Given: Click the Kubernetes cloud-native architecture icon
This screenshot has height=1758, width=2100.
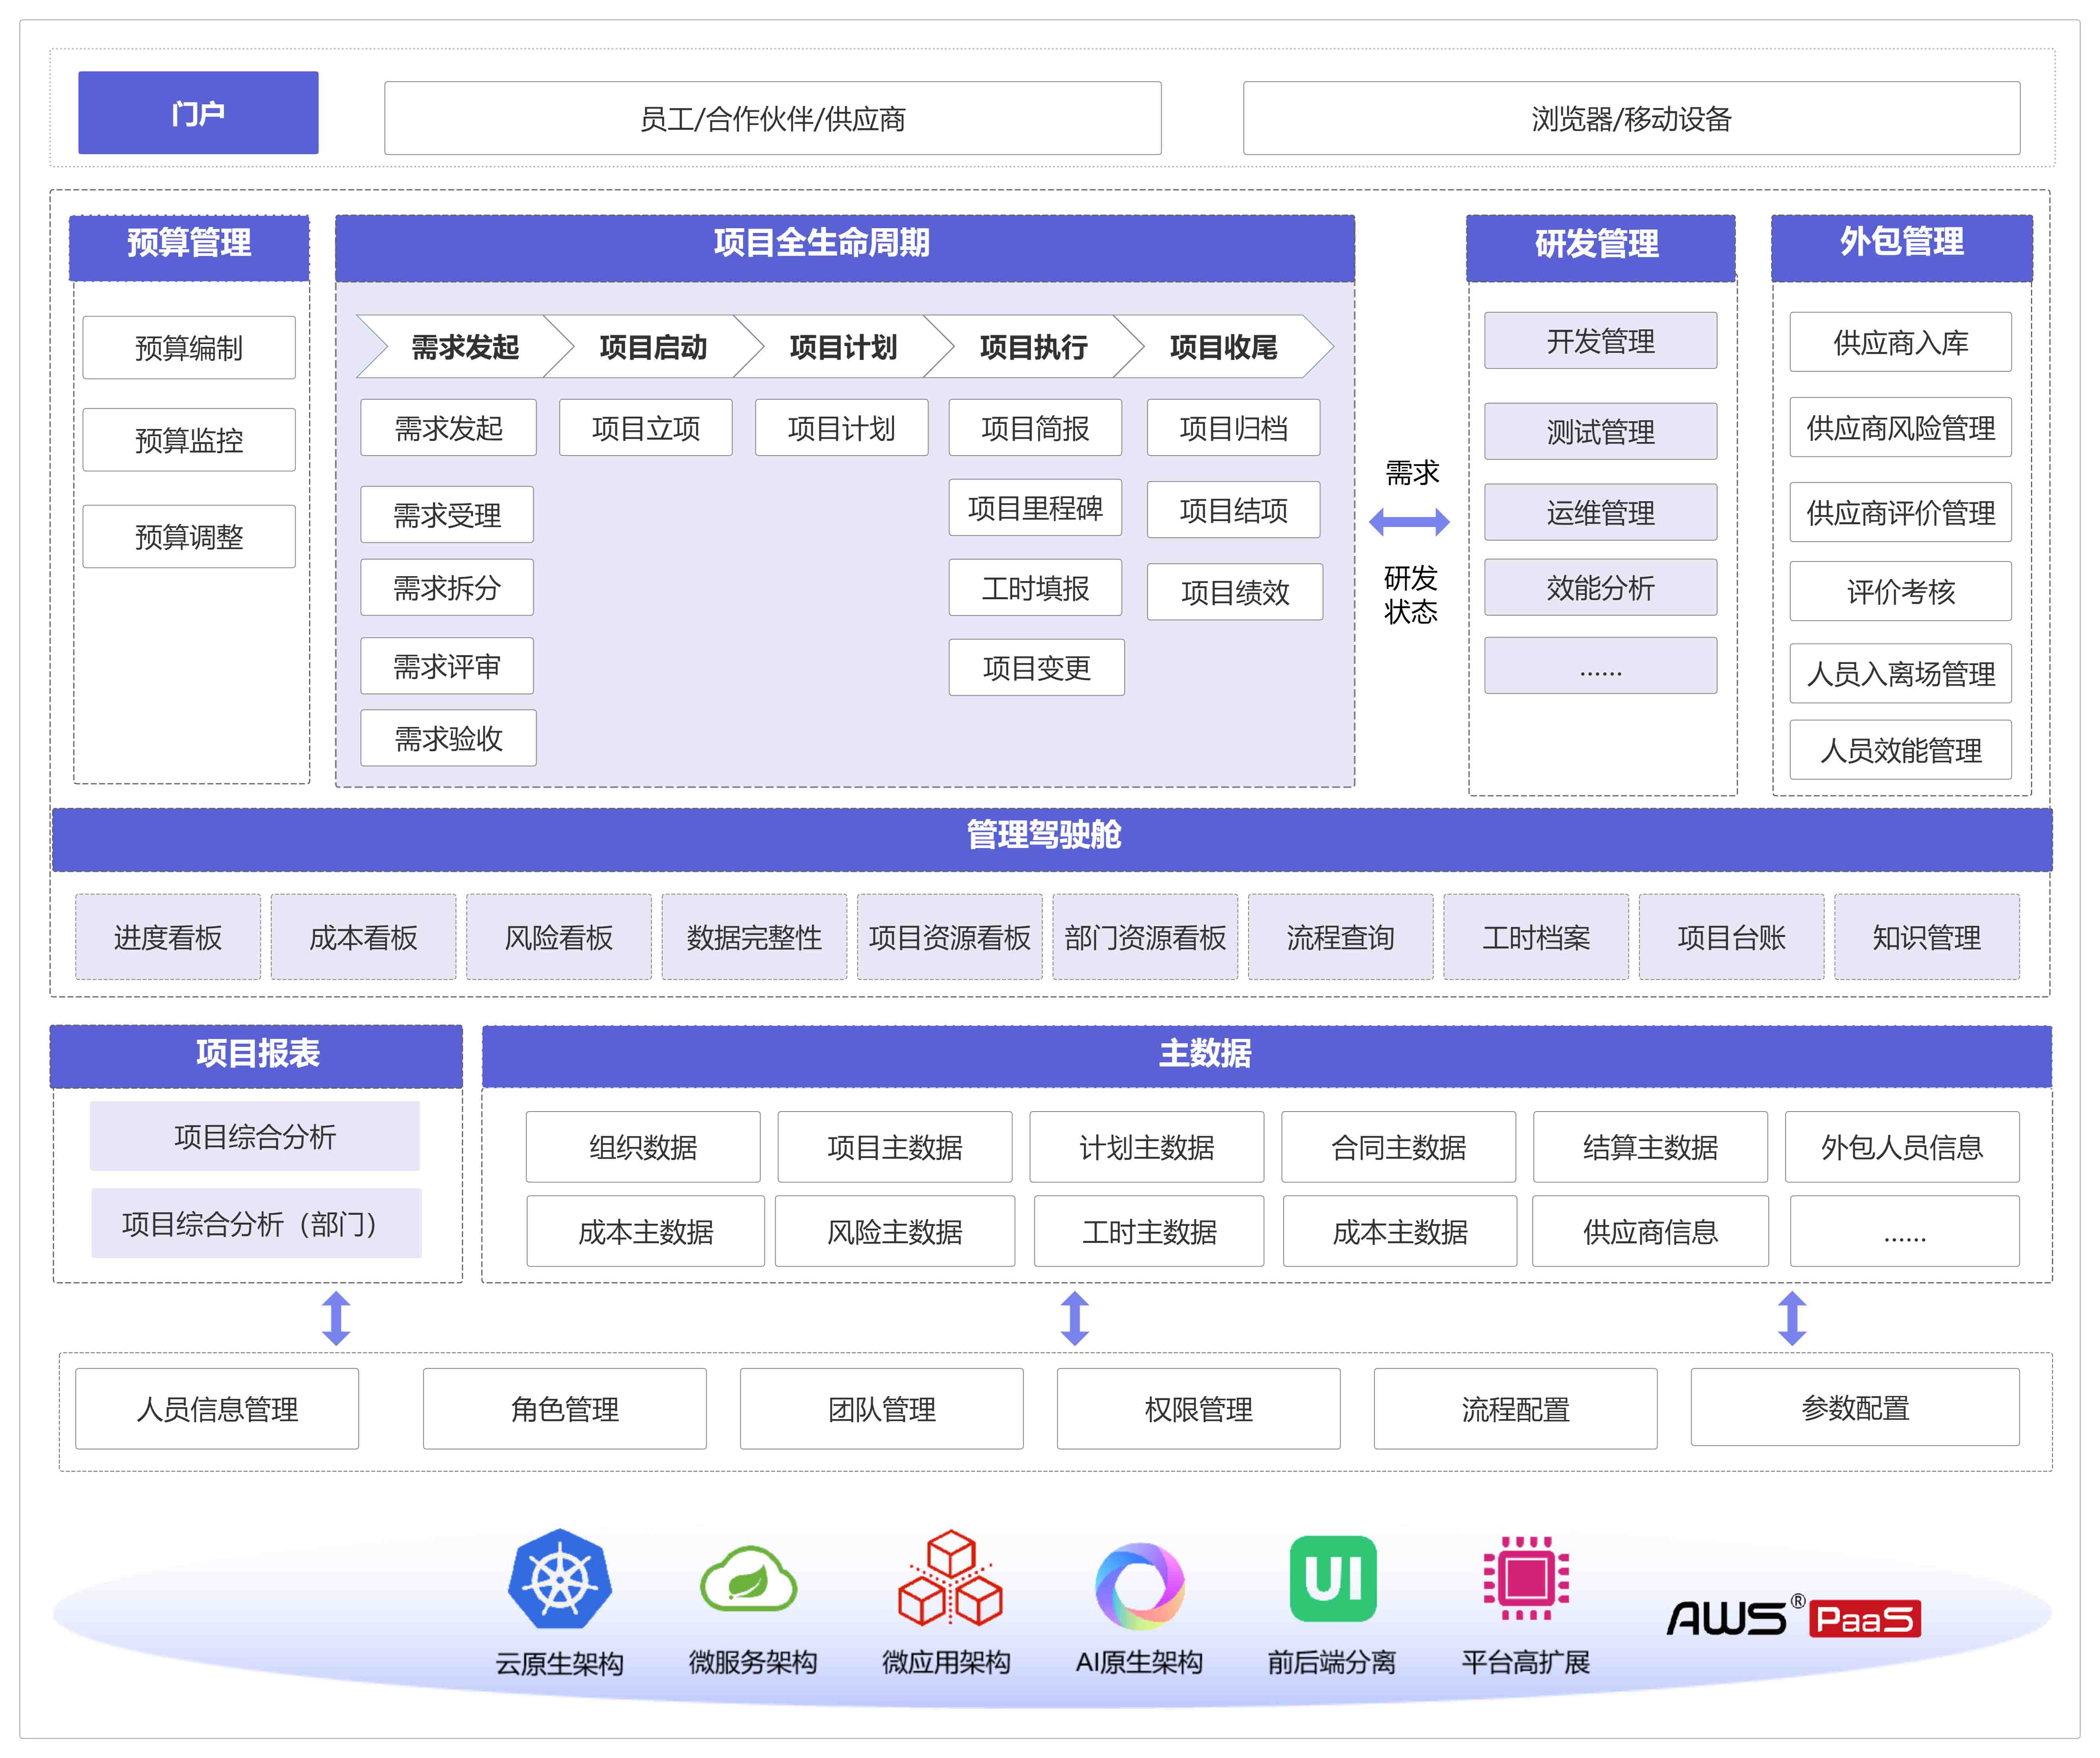Looking at the screenshot, I should coord(559,1580).
